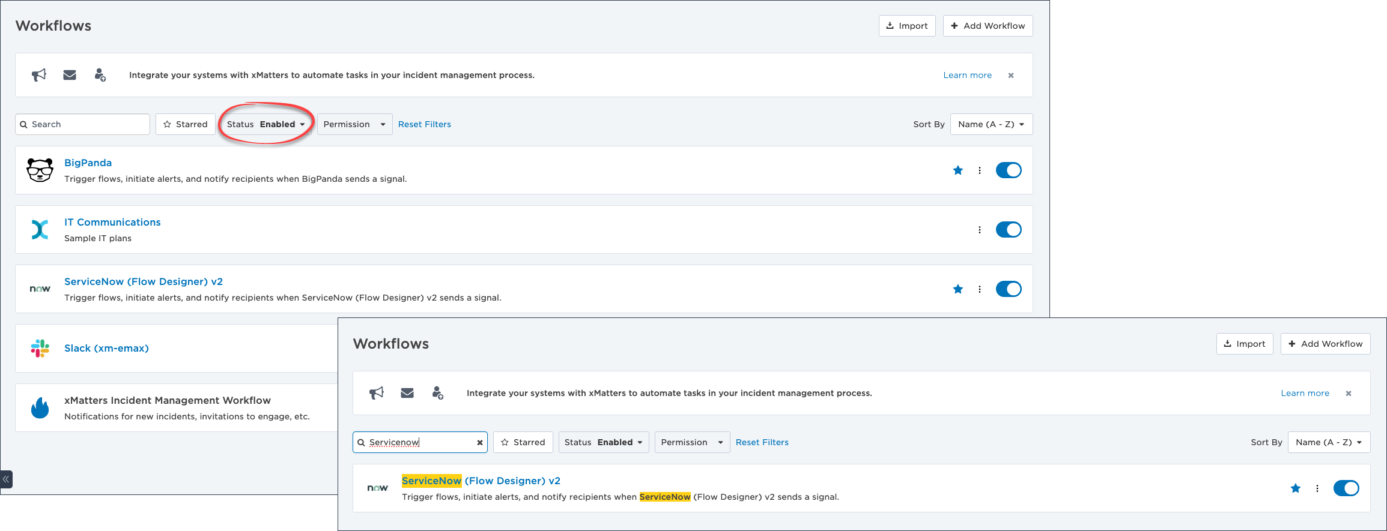Clear the Servicenow search text

480,442
